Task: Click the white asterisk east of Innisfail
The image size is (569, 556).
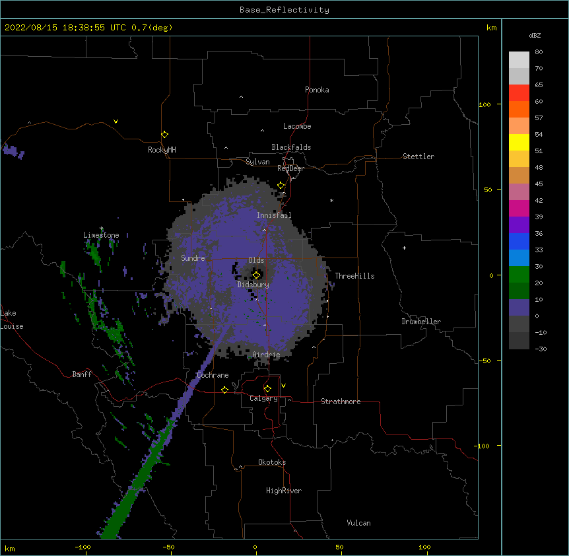Action: point(331,200)
